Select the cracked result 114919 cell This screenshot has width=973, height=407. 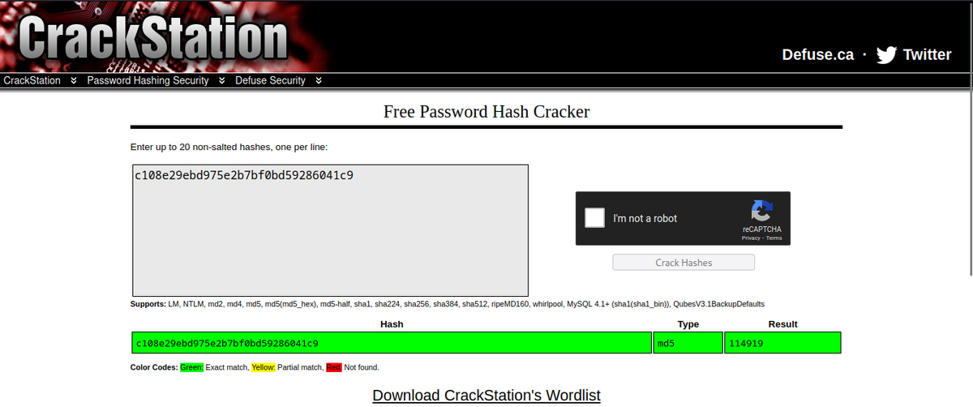[x=782, y=343]
